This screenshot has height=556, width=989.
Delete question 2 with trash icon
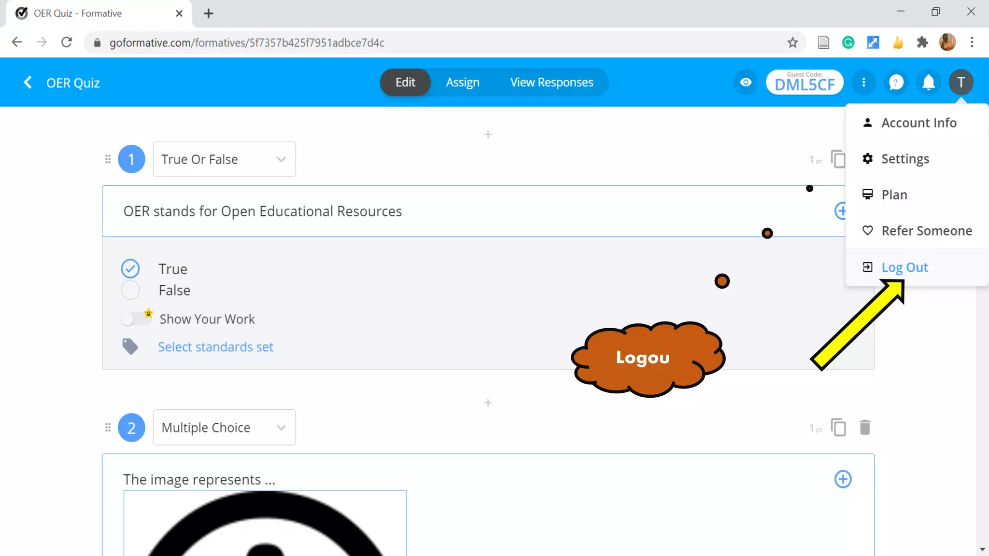(x=864, y=428)
